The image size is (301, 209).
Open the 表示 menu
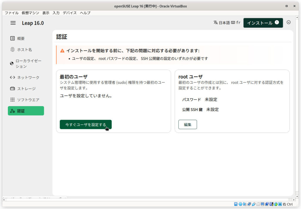point(46,13)
